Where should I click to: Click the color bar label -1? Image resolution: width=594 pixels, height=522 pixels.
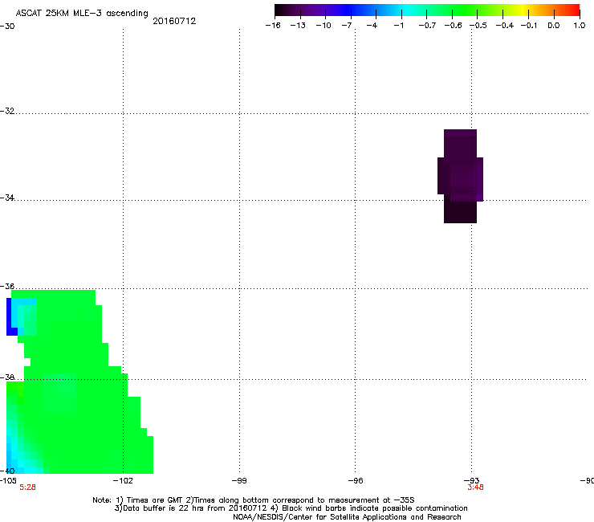coord(398,26)
